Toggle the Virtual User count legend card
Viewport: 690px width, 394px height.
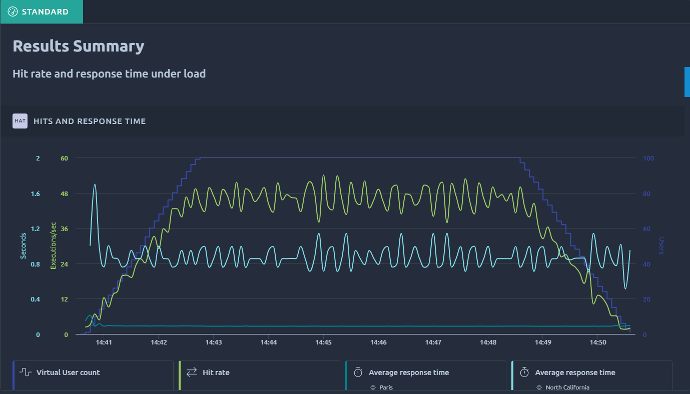(93, 375)
